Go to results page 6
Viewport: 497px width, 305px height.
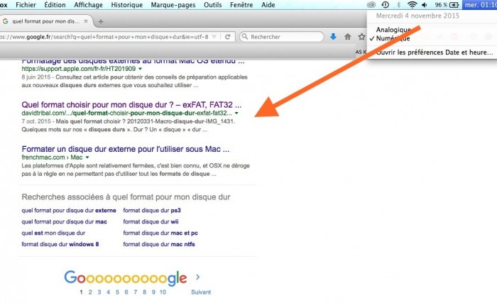click(x=126, y=292)
